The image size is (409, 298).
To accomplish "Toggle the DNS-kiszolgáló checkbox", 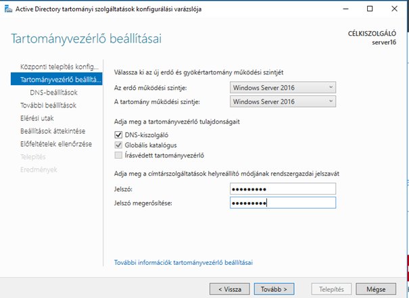I will click(x=118, y=134).
